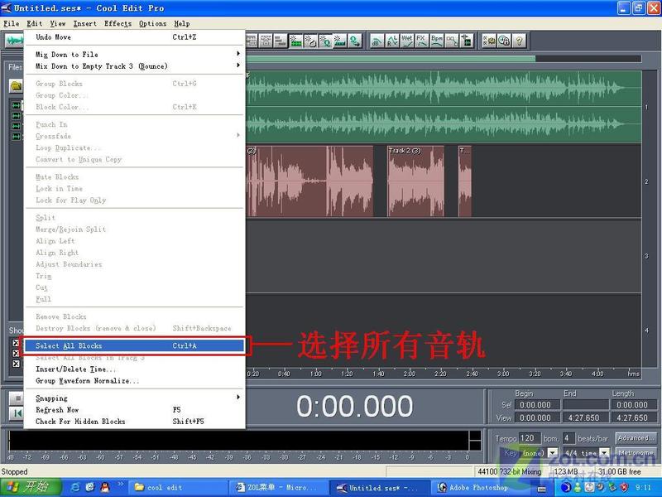Open the Key (none) dropdown
This screenshot has width=662, height=497.
coord(552,452)
